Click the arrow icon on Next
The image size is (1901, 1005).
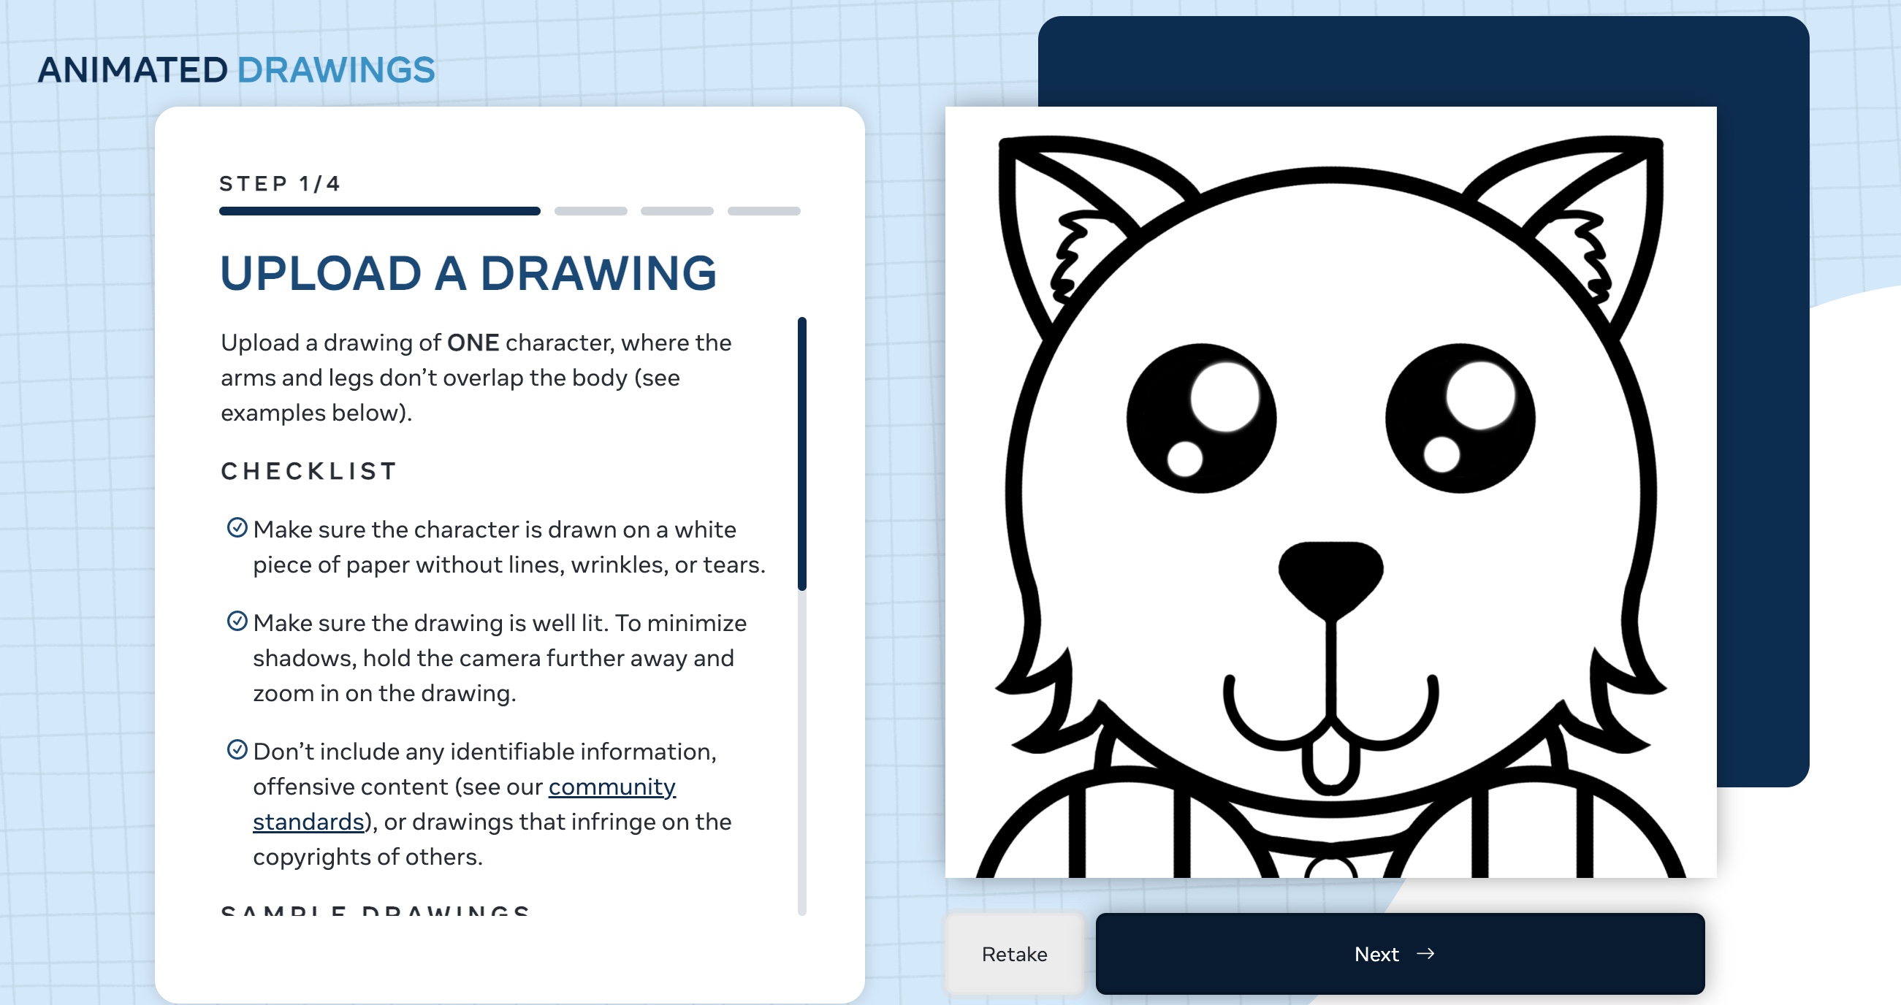tap(1426, 953)
